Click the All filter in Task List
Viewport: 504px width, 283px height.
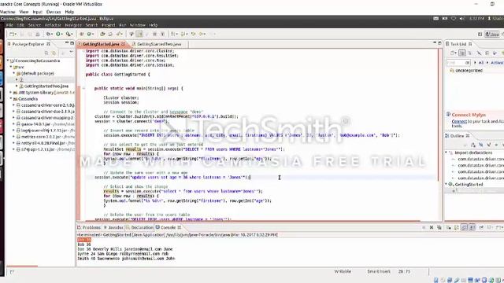click(x=481, y=63)
